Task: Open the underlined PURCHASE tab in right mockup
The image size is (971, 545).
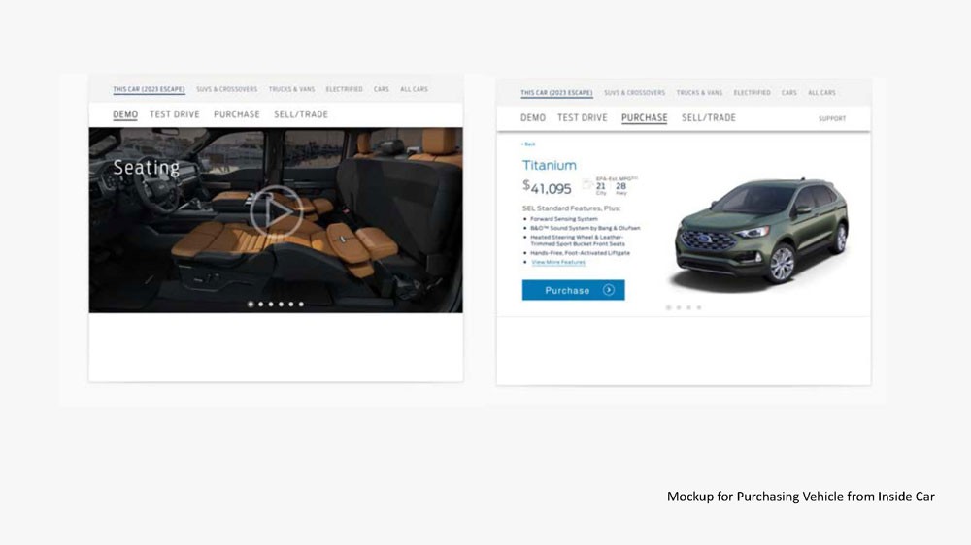Action: pos(644,118)
